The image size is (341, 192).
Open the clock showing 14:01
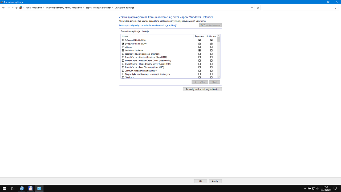[325, 188]
